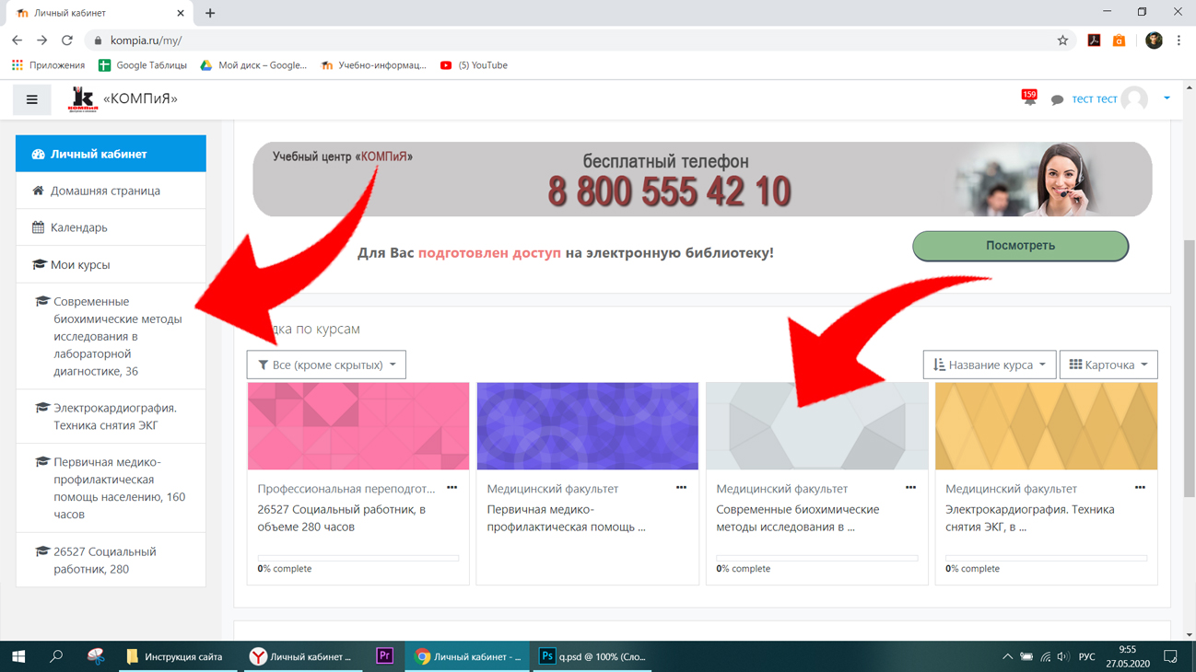Click the Посмотреть button
1196x672 pixels.
point(1020,246)
